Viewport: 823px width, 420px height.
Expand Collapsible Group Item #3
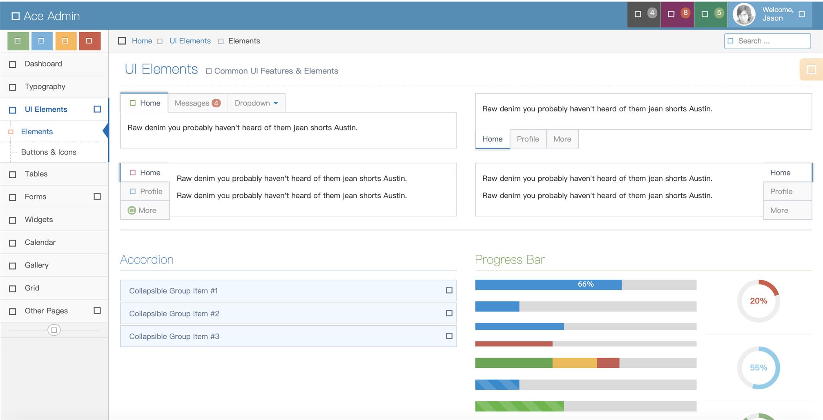288,336
